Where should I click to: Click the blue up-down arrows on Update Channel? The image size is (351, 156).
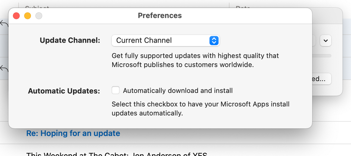coord(213,40)
